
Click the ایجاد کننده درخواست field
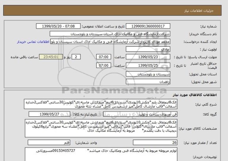pyautogui.click(x=110, y=42)
